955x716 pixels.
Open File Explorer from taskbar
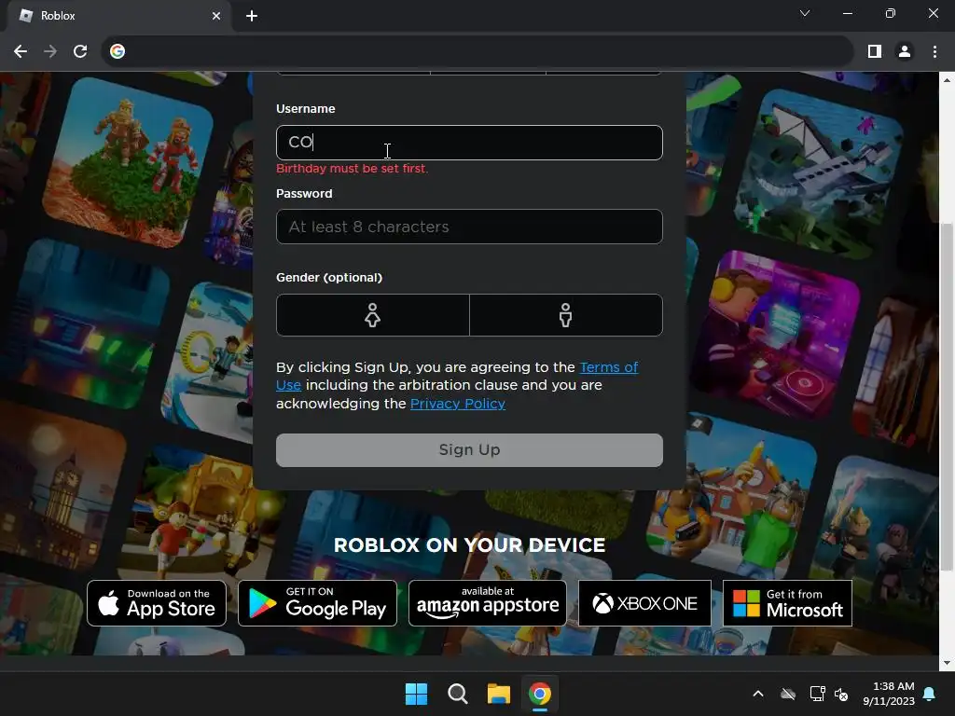(x=499, y=694)
